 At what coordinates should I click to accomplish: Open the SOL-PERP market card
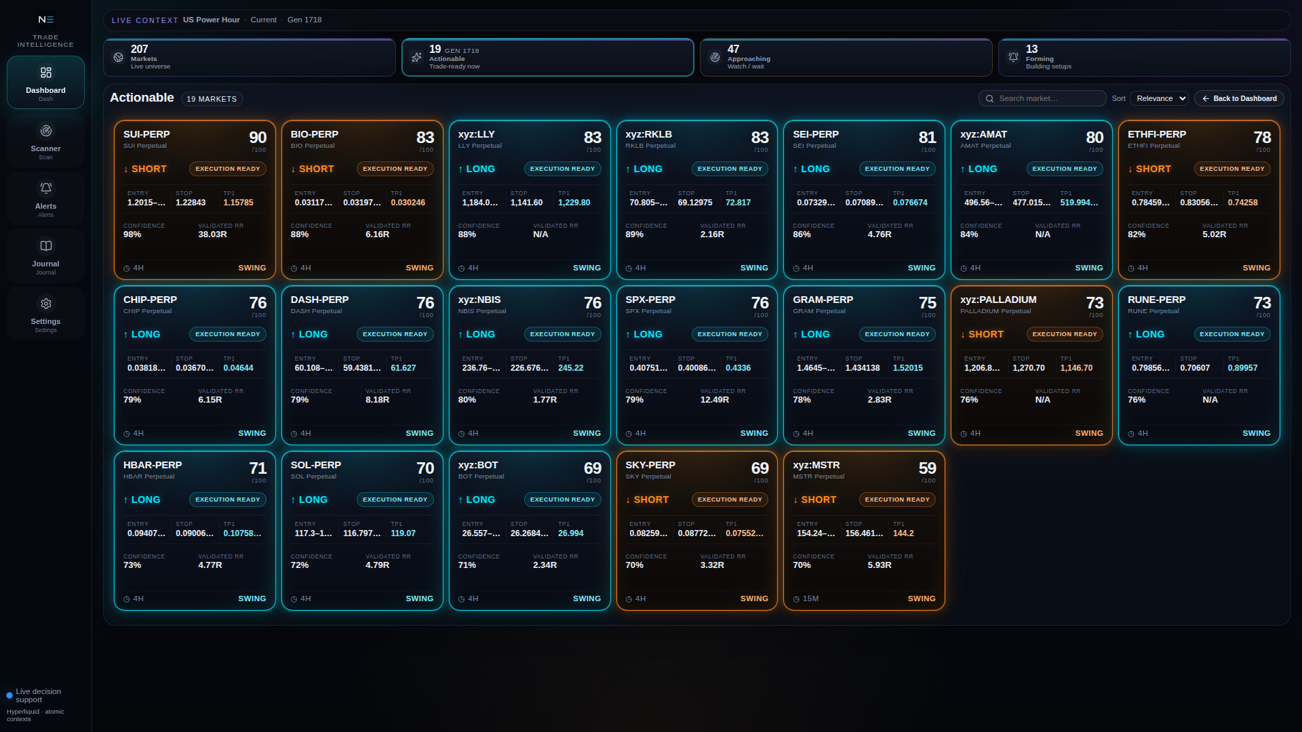[362, 531]
